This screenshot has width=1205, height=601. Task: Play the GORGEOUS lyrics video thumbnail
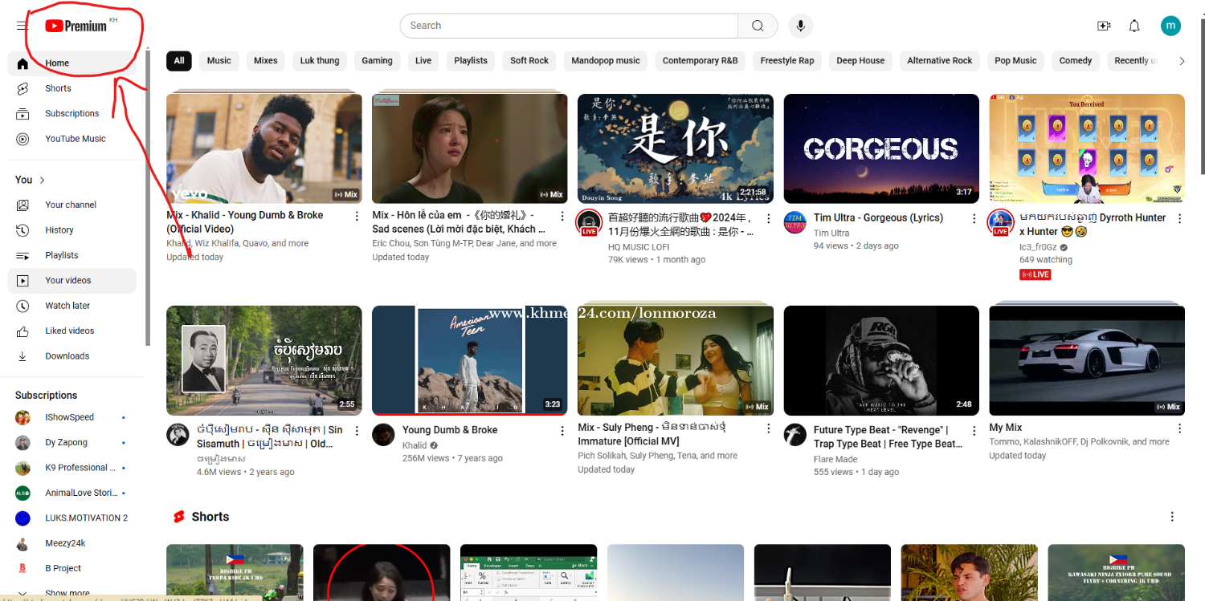click(x=881, y=148)
